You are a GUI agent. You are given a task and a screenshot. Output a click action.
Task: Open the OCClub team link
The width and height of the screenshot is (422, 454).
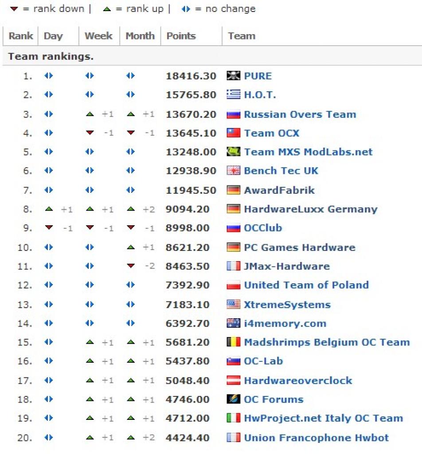pos(263,228)
